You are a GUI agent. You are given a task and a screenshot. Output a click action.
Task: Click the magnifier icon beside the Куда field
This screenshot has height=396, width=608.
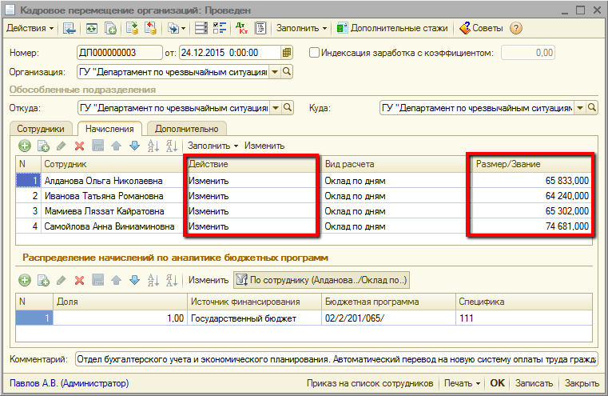pyautogui.click(x=593, y=108)
